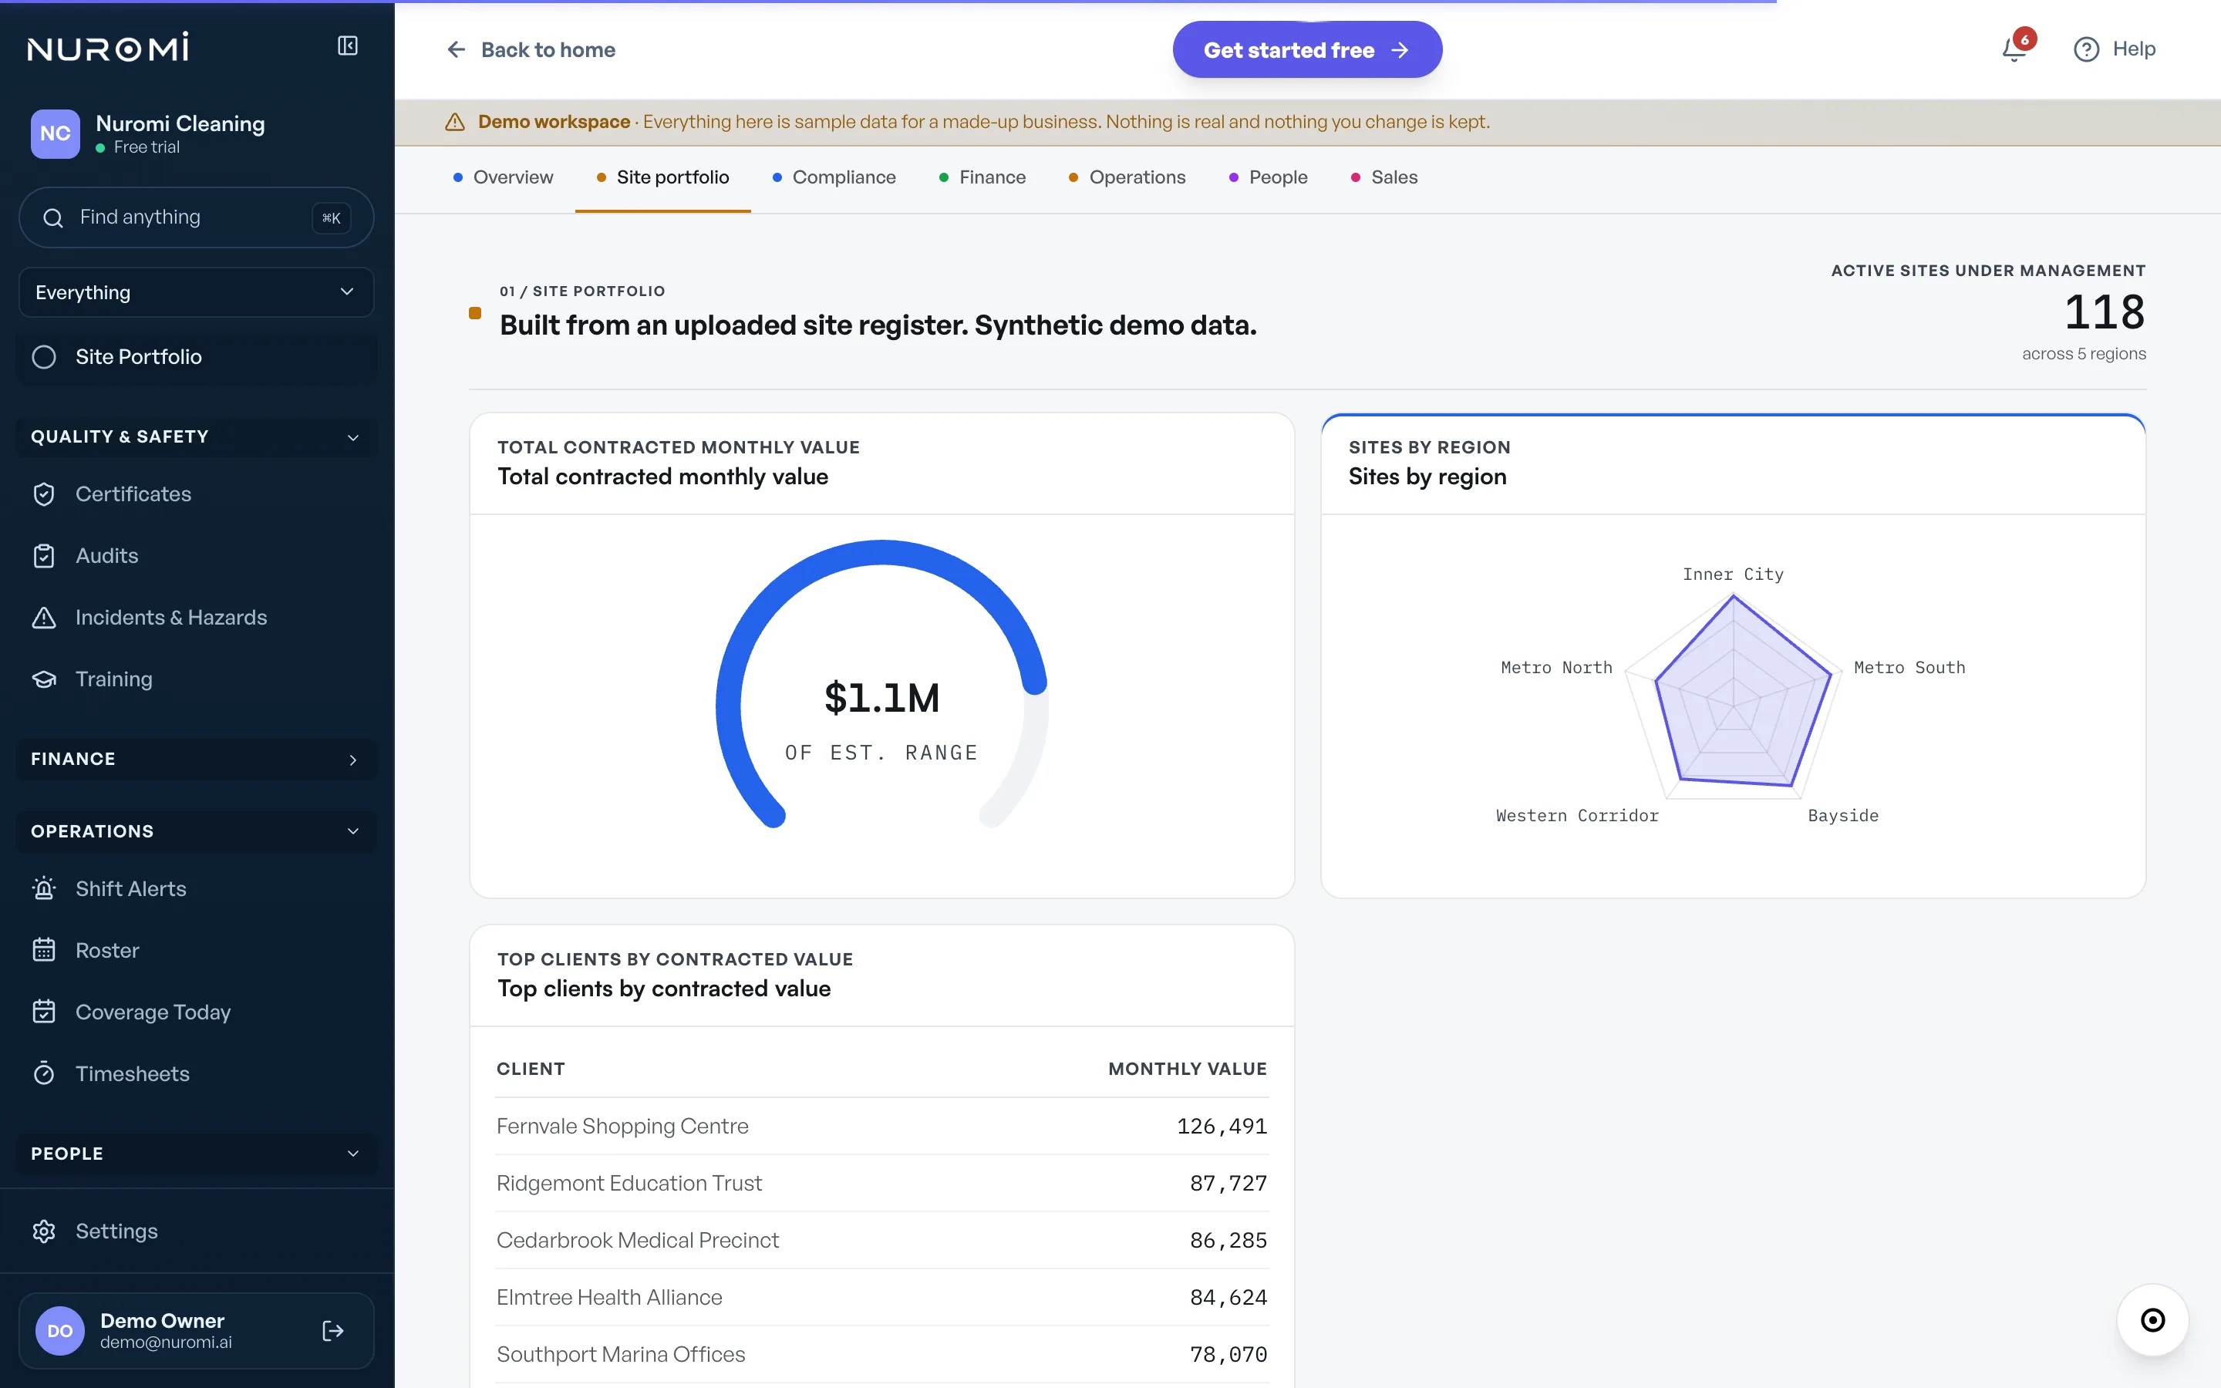Image resolution: width=2221 pixels, height=1388 pixels.
Task: Switch to the Compliance tab
Action: (834, 177)
